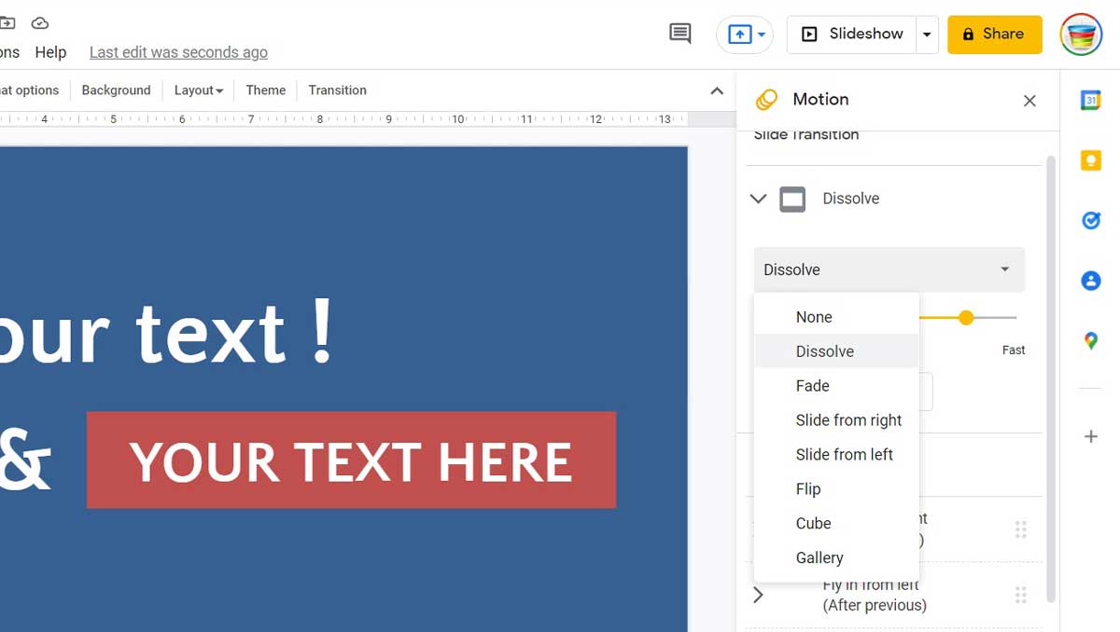Open Google Tasks from the side panel
Screen dimensions: 1120x632
1090,221
